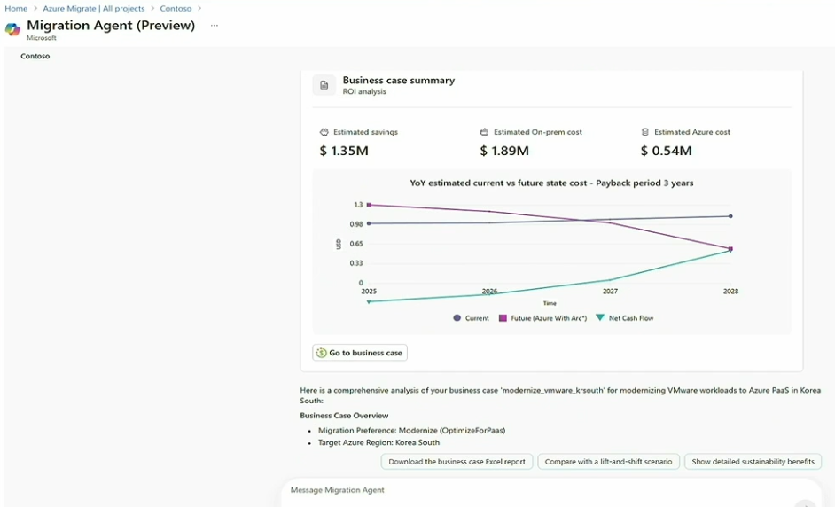Image resolution: width=835 pixels, height=507 pixels.
Task: Toggle the Future (Azure With Arc*) legend series
Action: coord(542,318)
